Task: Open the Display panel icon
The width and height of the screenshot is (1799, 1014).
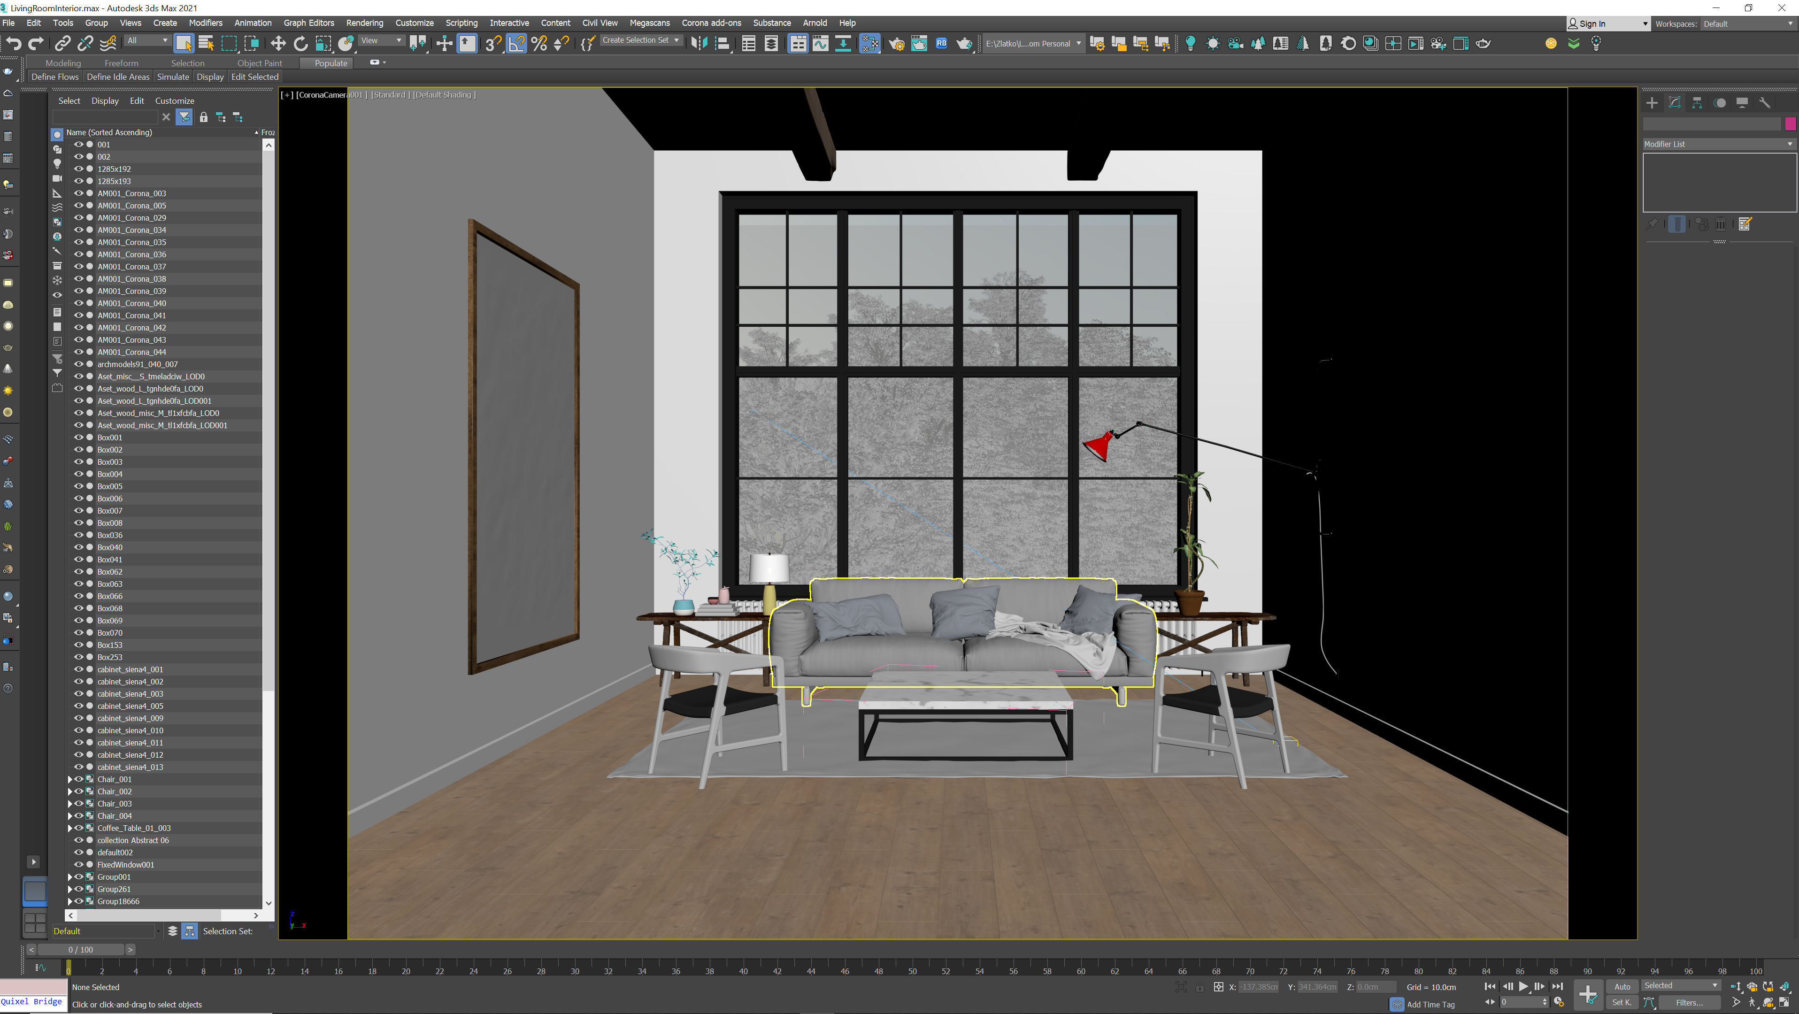Action: pos(1743,103)
